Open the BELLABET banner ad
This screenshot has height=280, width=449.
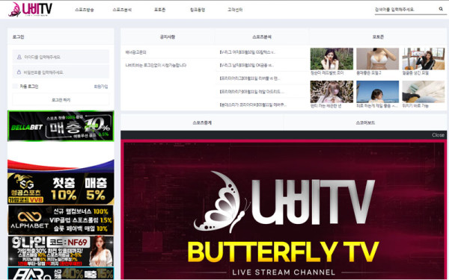[x=61, y=126]
